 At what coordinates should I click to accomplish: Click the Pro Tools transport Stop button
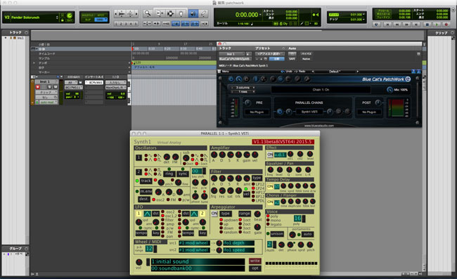(x=427, y=25)
